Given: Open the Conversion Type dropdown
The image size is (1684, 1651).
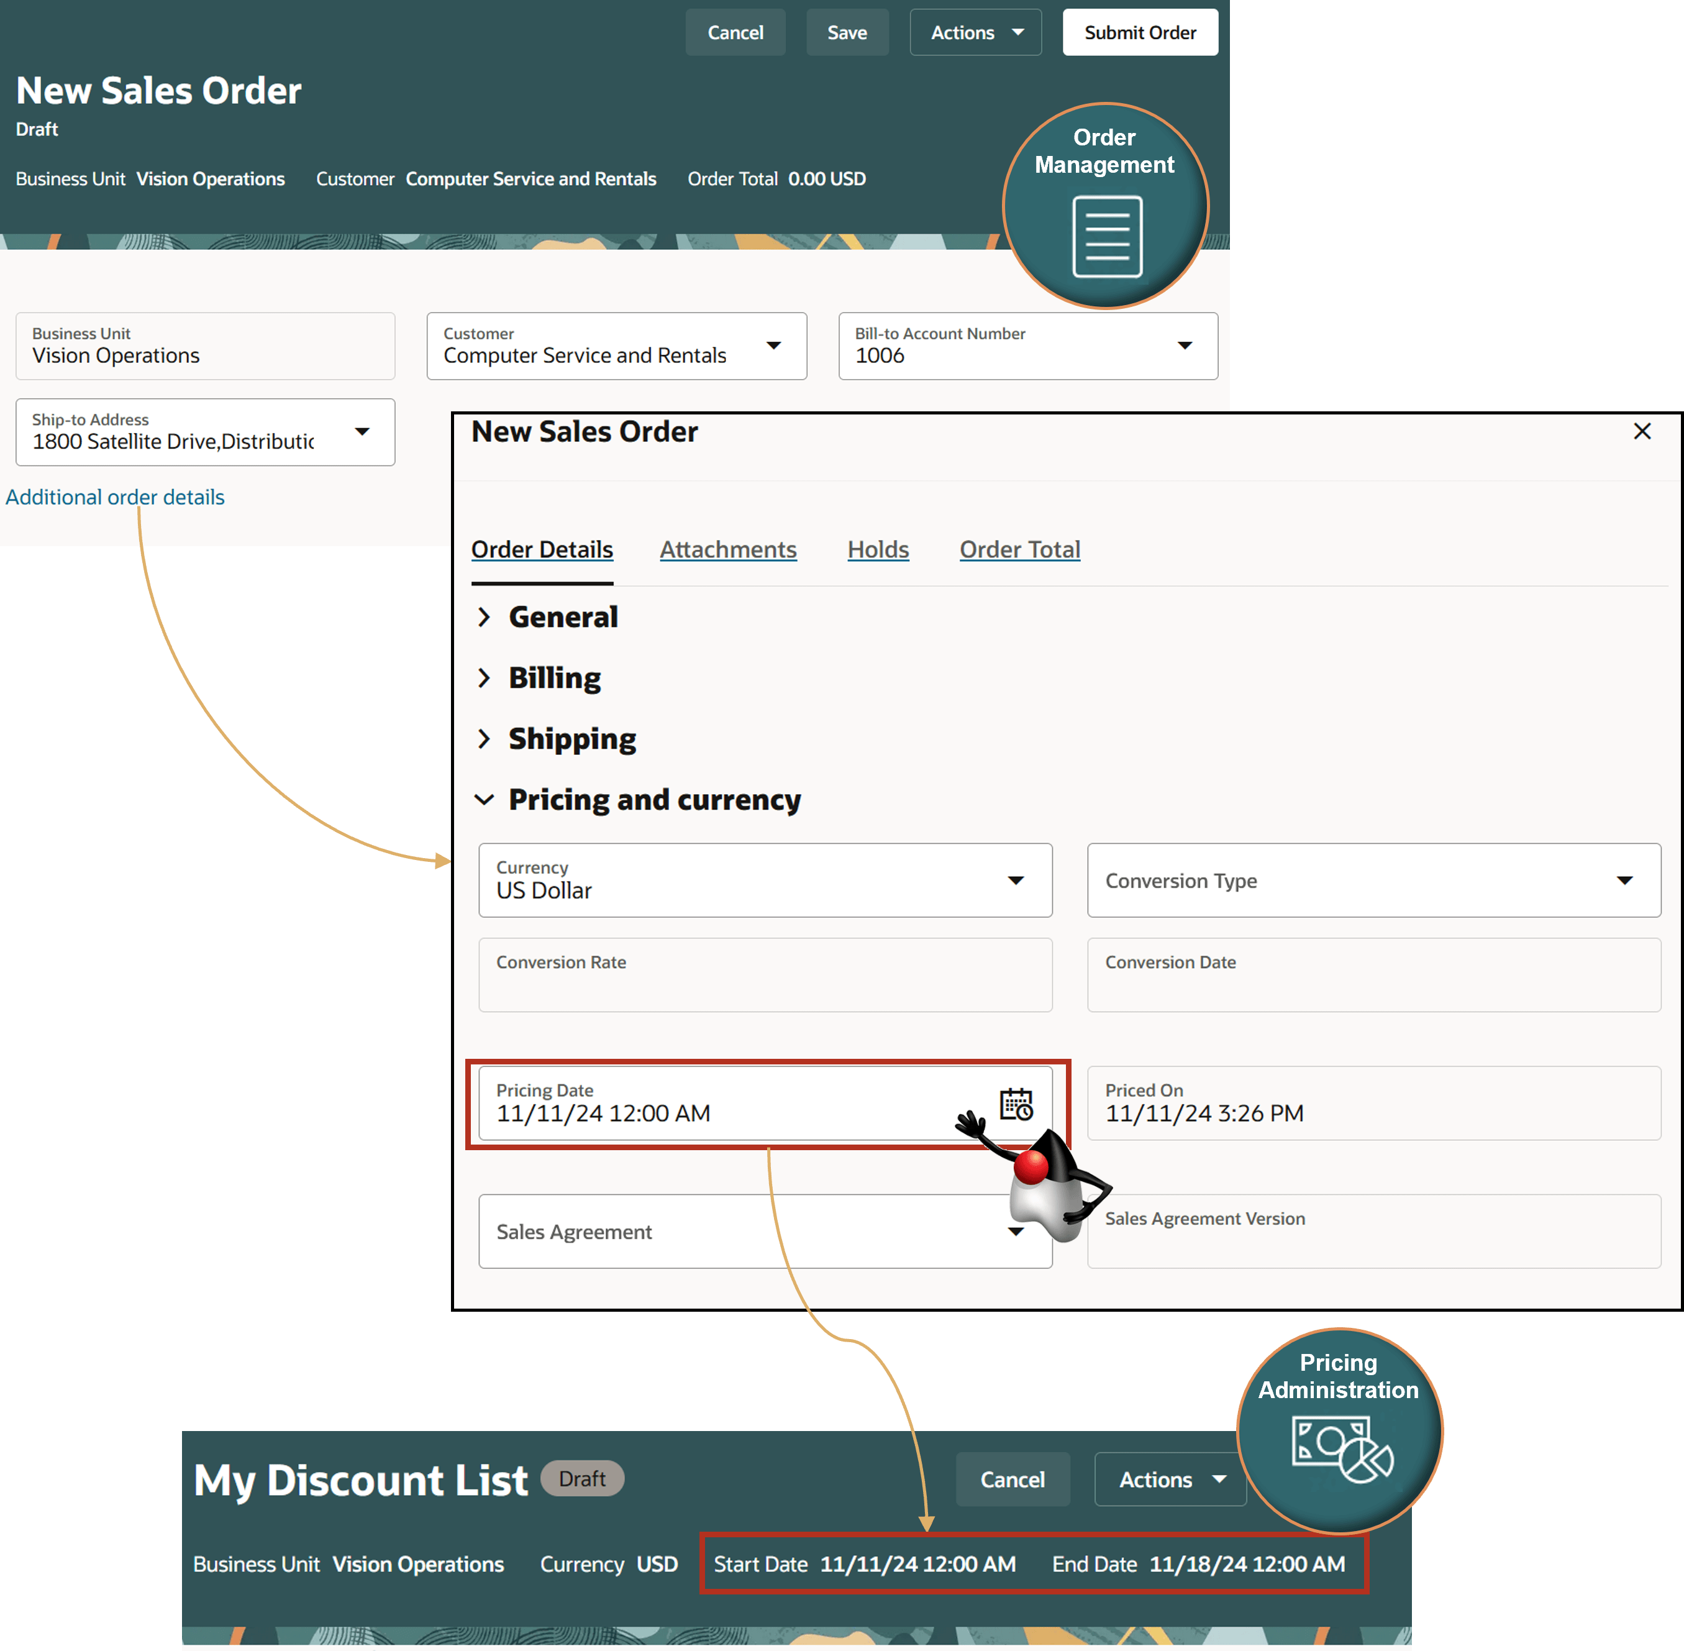Looking at the screenshot, I should click(x=1624, y=880).
